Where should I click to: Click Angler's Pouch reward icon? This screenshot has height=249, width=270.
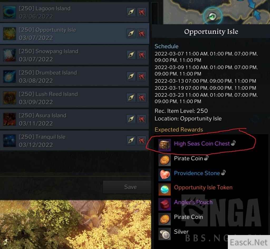click(x=165, y=204)
